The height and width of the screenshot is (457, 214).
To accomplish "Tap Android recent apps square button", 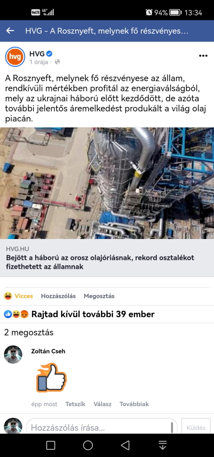I will [51, 445].
